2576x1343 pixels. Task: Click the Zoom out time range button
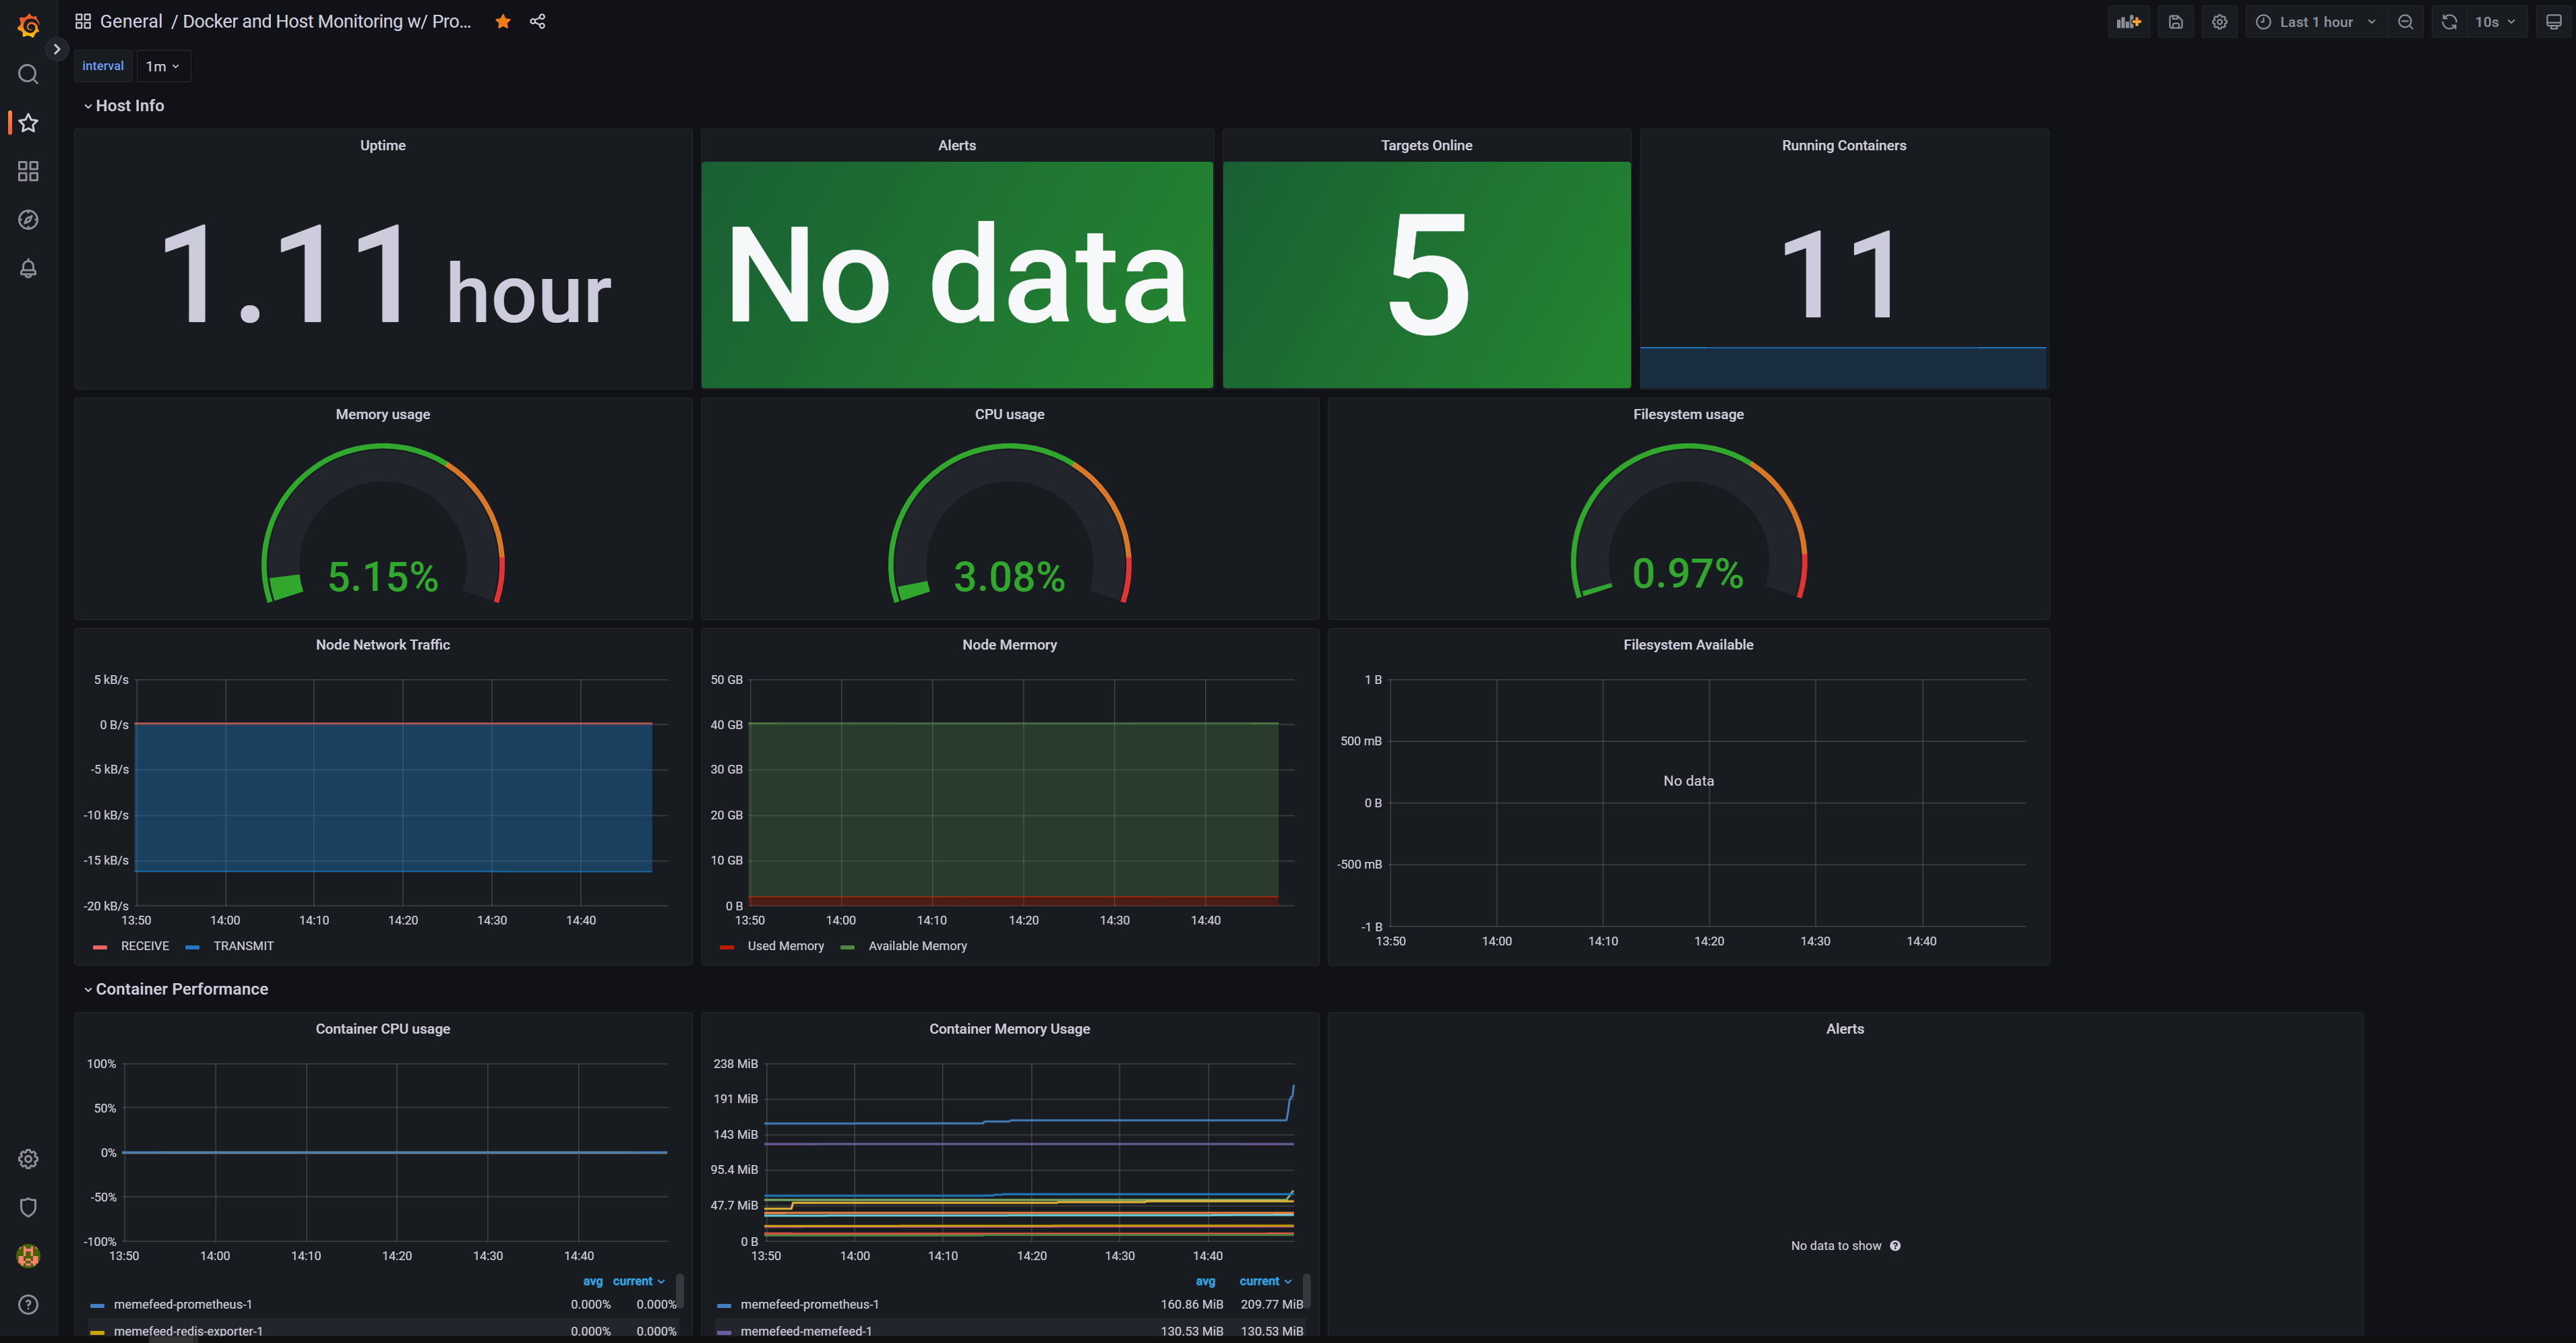click(2405, 22)
